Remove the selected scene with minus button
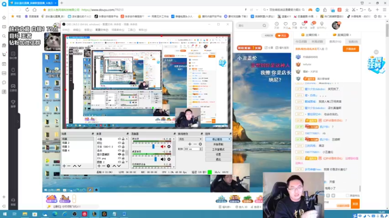Viewport: 389px width, 218px height. (x=69, y=166)
